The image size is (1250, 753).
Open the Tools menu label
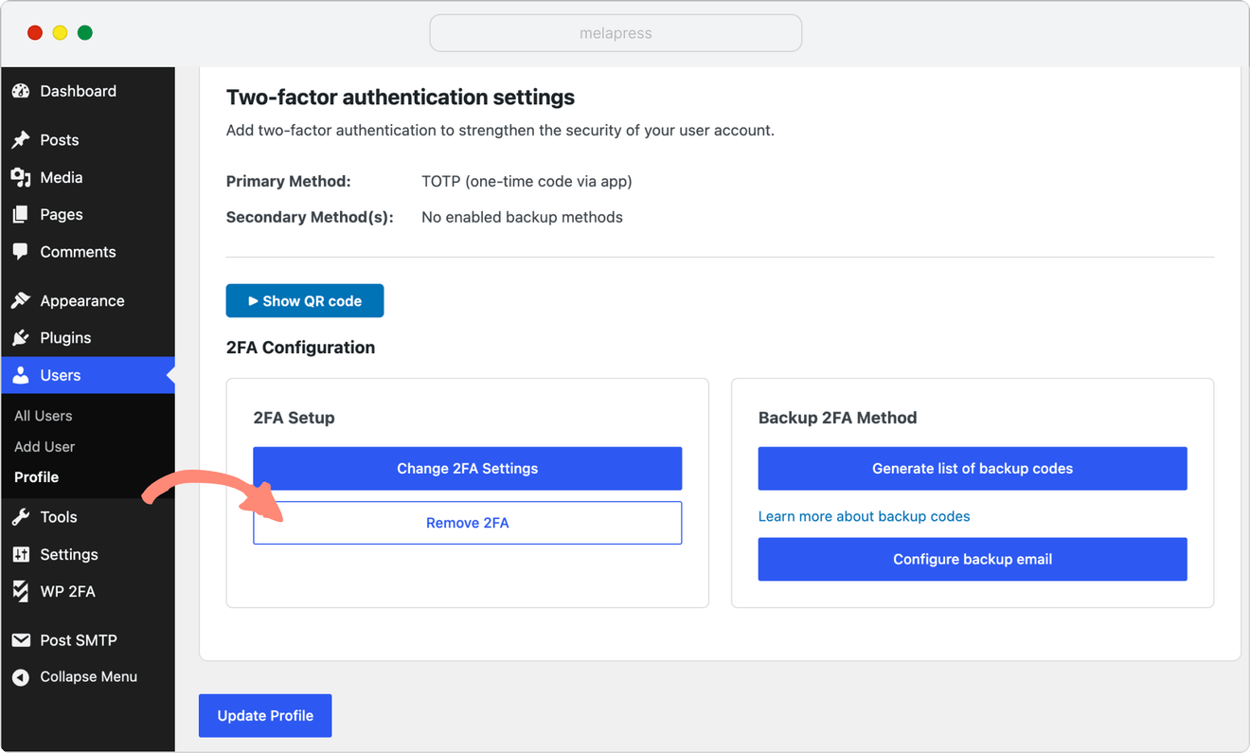click(x=59, y=516)
